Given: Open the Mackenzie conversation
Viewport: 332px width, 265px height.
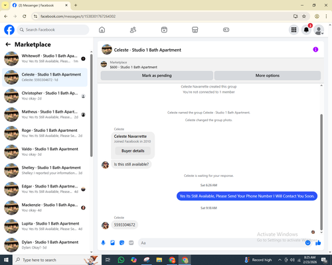Looking at the screenshot, I should (x=44, y=207).
